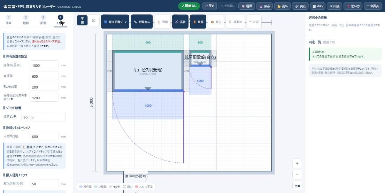
Task: Edit the 操作面(前面) distance field
Action: (x=44, y=65)
